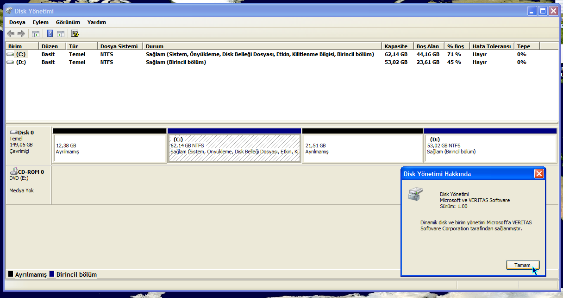Viewport: 563px width, 298px height.
Task: Click the CD-ROM 0 label panel
Action: point(28,184)
